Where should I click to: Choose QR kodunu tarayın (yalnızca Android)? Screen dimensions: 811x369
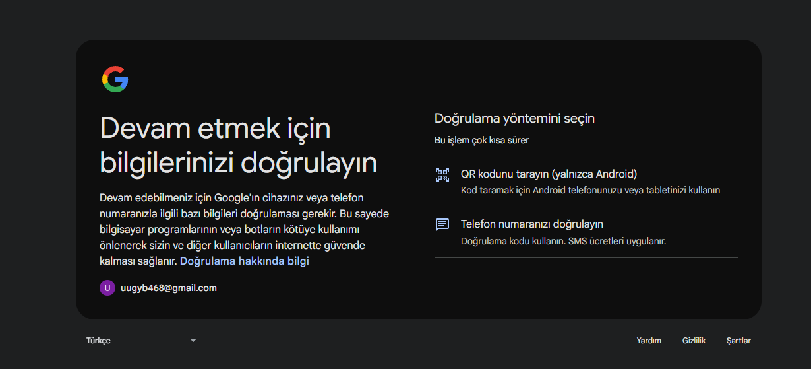tap(586, 182)
